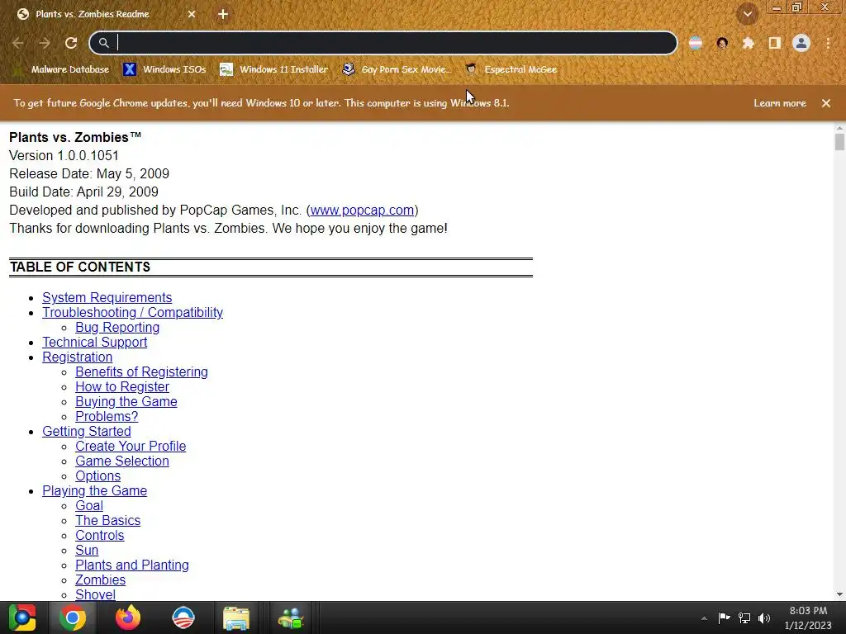The width and height of the screenshot is (846, 634).
Task: Visit the www.popcap.com link
Action: (x=362, y=211)
